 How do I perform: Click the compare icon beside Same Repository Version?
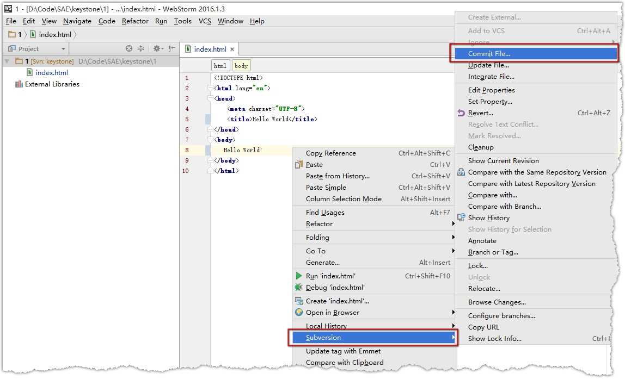(x=461, y=172)
